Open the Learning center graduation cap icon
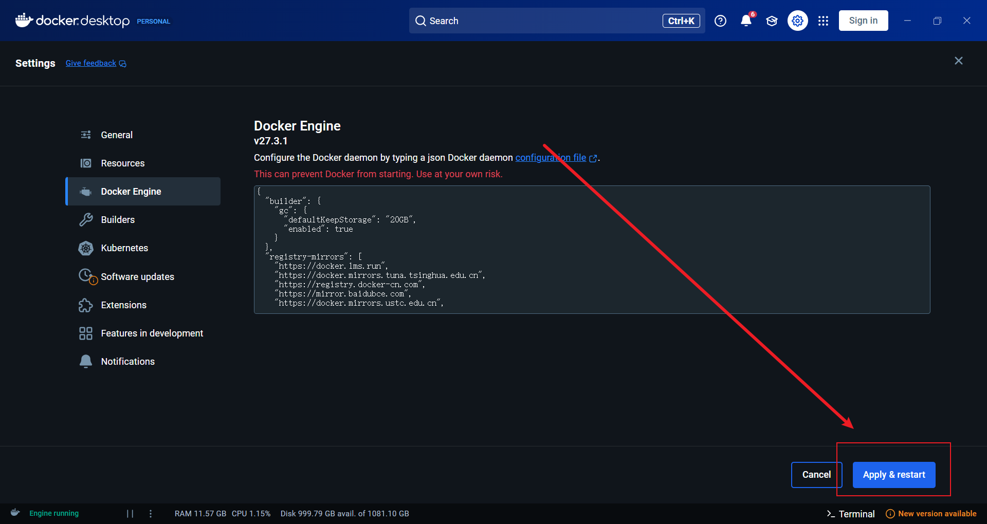Screen dimensions: 987x524 [772, 21]
